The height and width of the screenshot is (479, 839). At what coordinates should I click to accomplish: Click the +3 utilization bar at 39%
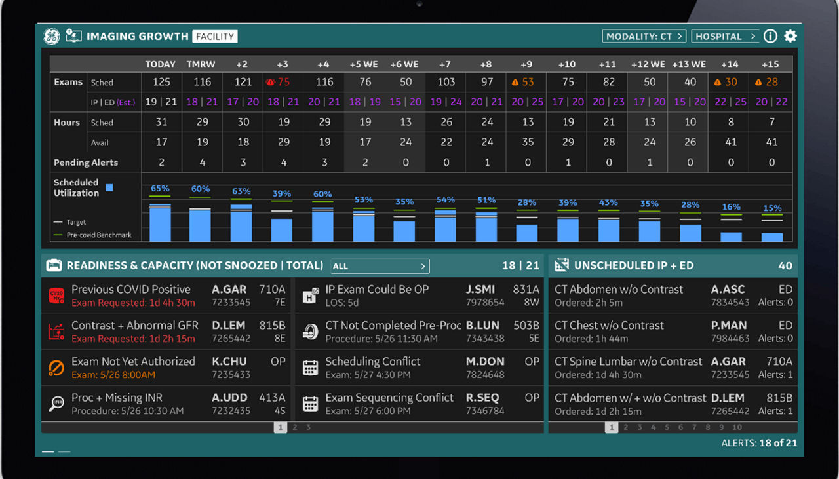(282, 230)
